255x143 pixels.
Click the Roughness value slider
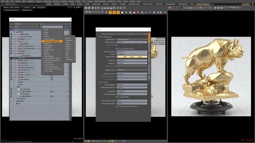132,60
